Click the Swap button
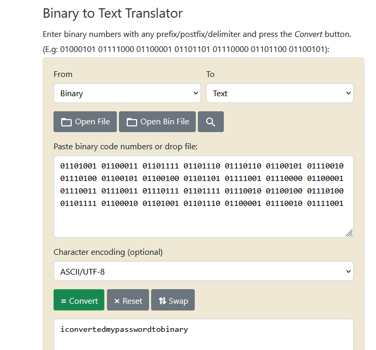Viewport: 376px width, 350px height. pos(173,300)
